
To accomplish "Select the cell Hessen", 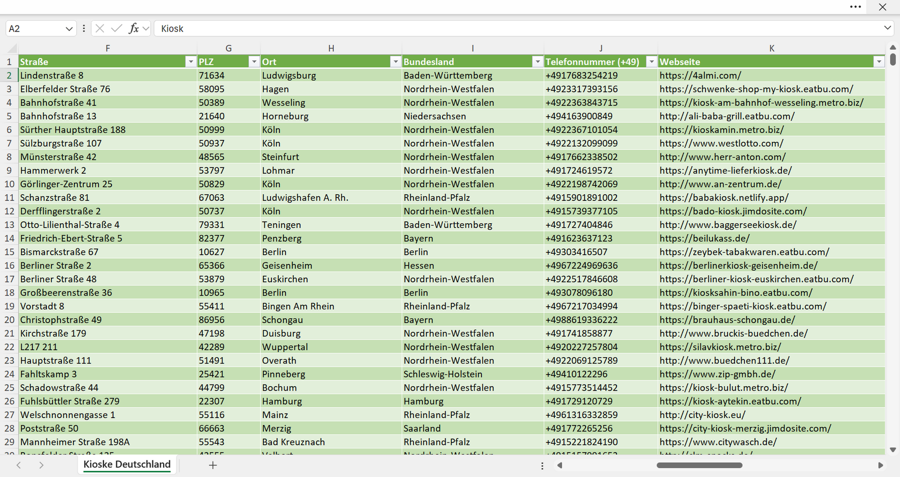I will (472, 265).
